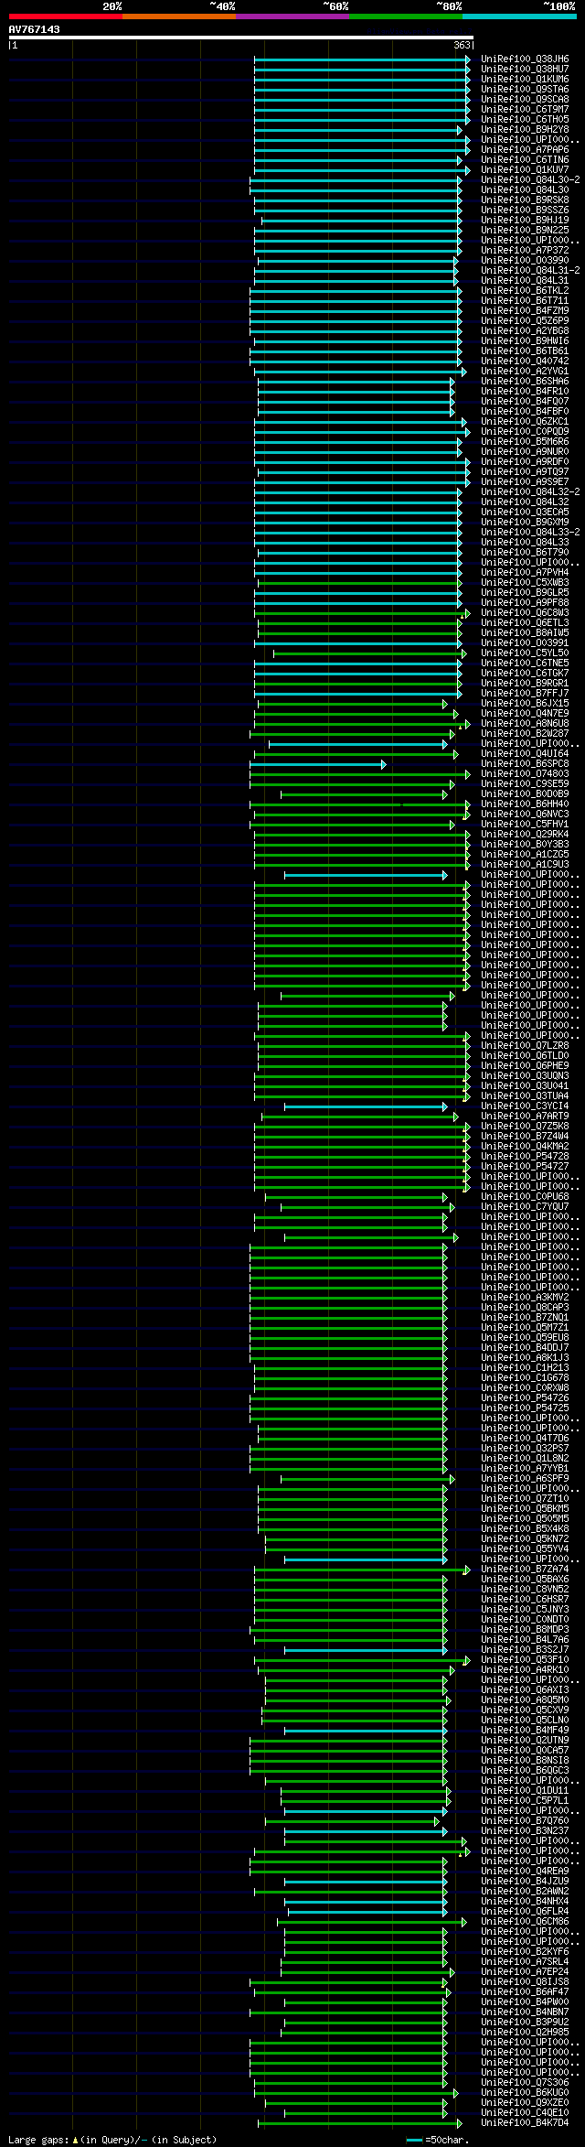Select the UniRef100_B6SHA6 label

525,382
